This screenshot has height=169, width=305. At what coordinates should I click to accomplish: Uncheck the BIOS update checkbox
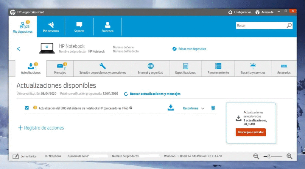click(27, 108)
